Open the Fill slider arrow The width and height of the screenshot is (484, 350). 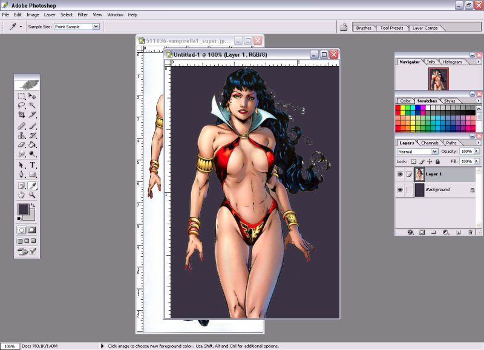[477, 161]
